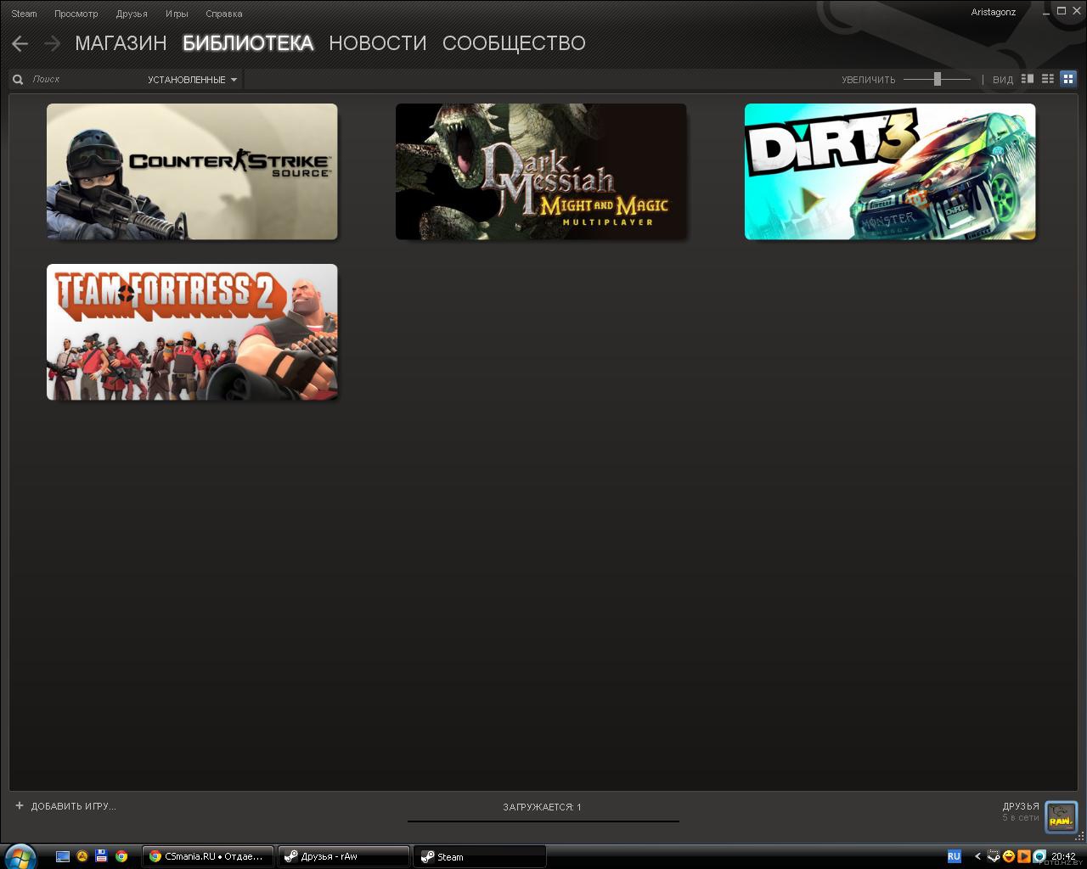Click the RU language indicator
The image size is (1087, 869).
point(954,856)
